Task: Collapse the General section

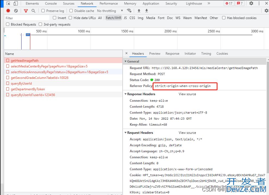Action: 126,61
